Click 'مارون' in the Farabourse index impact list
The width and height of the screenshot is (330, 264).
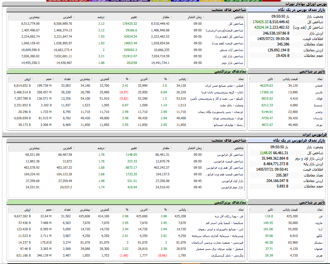click(x=318, y=223)
